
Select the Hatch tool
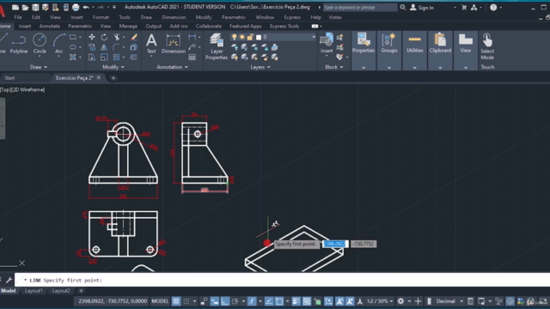(73, 58)
